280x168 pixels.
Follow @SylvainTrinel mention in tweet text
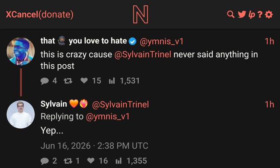pos(143,54)
